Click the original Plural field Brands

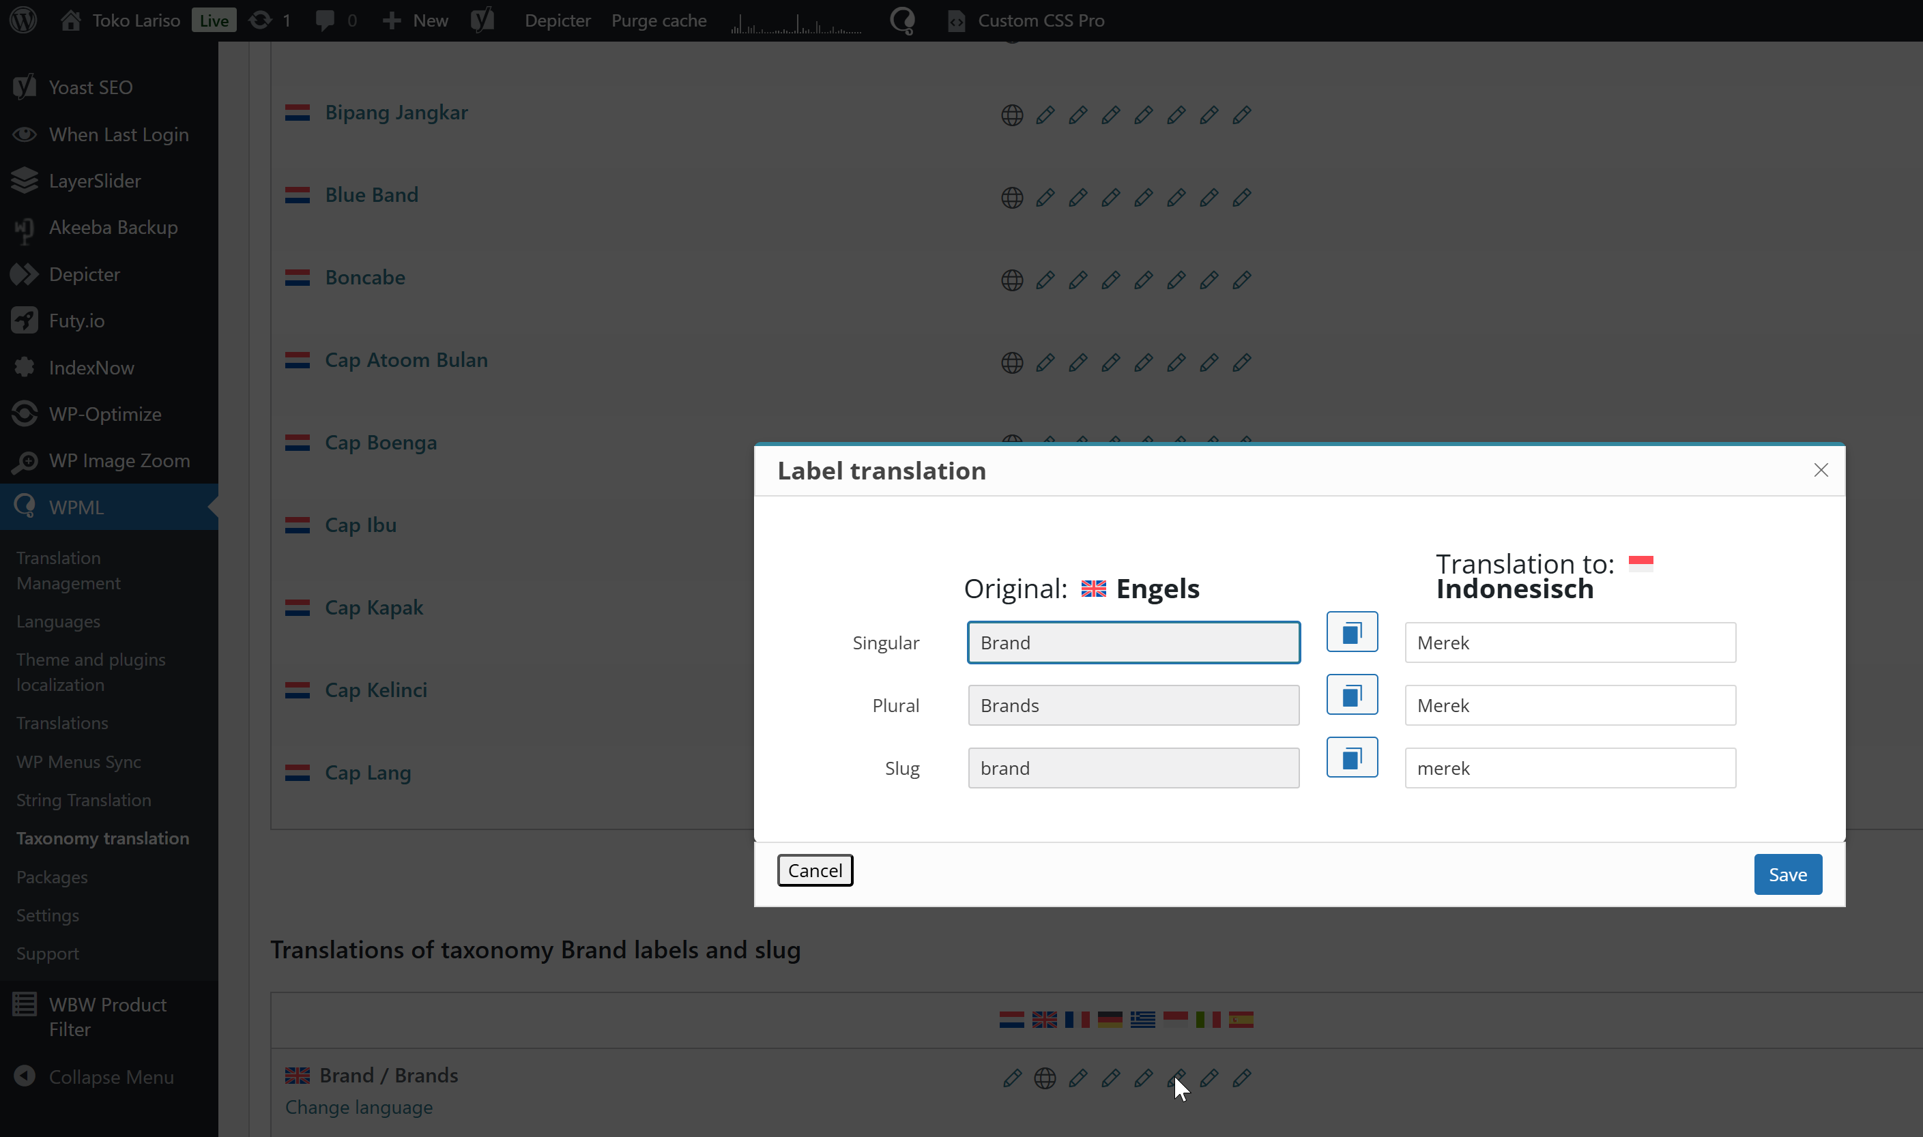coord(1133,706)
